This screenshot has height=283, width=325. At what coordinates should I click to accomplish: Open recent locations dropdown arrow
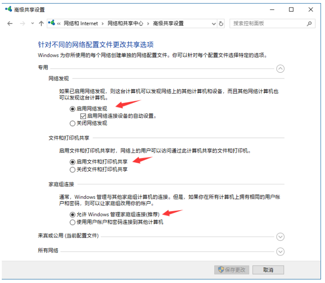point(32,24)
